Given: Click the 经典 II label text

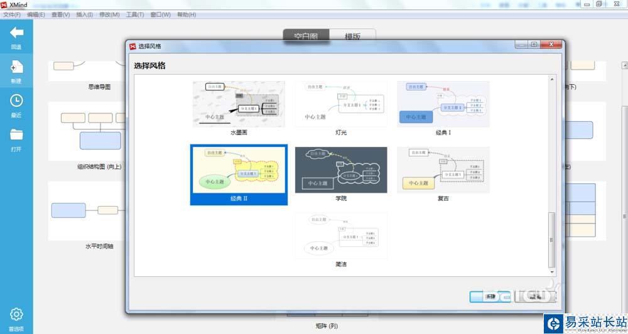Looking at the screenshot, I should coord(239,198).
